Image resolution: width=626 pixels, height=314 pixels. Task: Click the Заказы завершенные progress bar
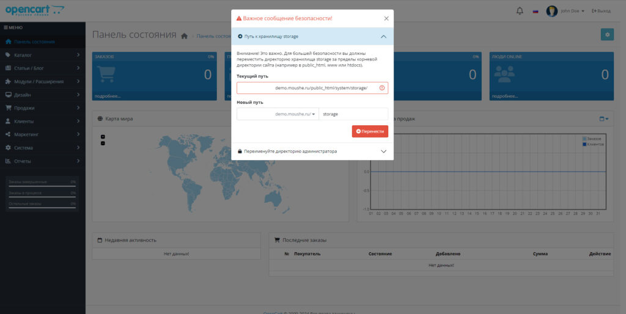42,186
